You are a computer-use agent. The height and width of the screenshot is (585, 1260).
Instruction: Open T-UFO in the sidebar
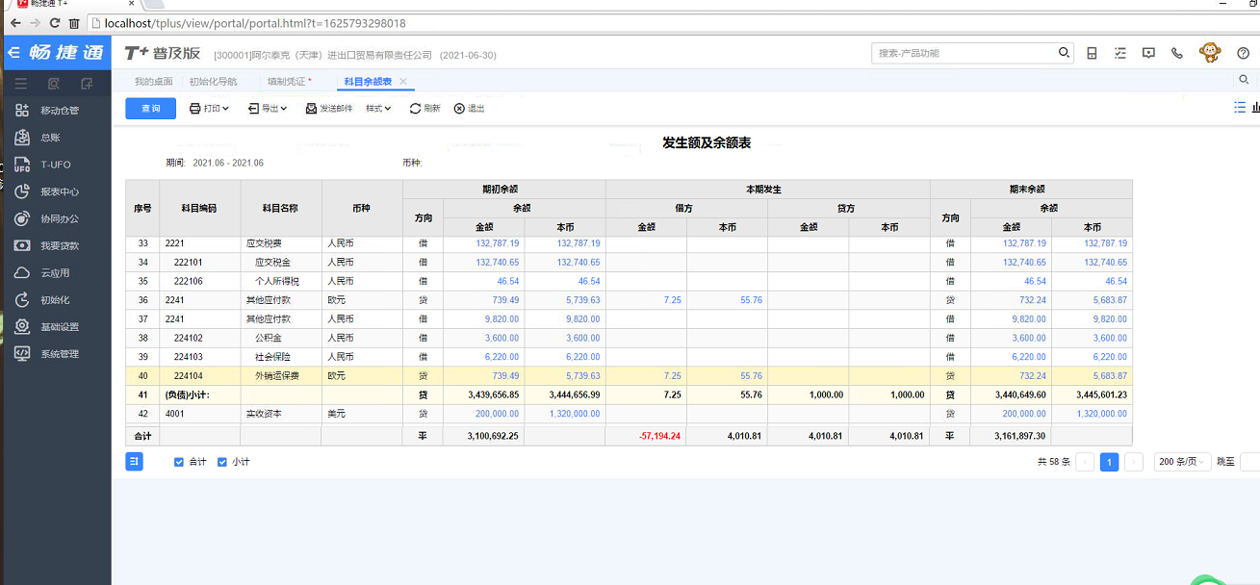tap(55, 165)
